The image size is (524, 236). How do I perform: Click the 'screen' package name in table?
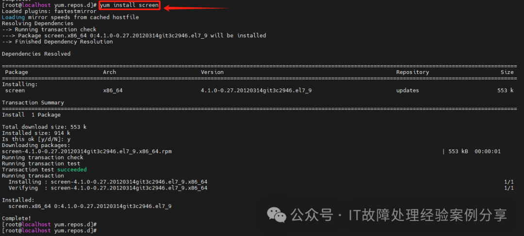point(15,90)
